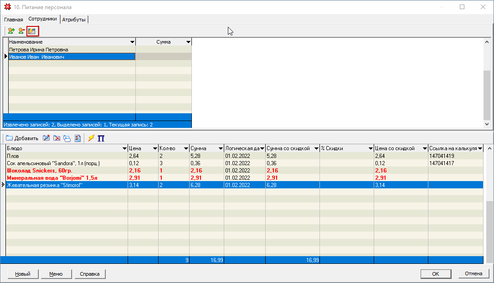The width and height of the screenshot is (494, 283).
Task: Open the % Скидки column dropdown
Action: click(x=370, y=149)
